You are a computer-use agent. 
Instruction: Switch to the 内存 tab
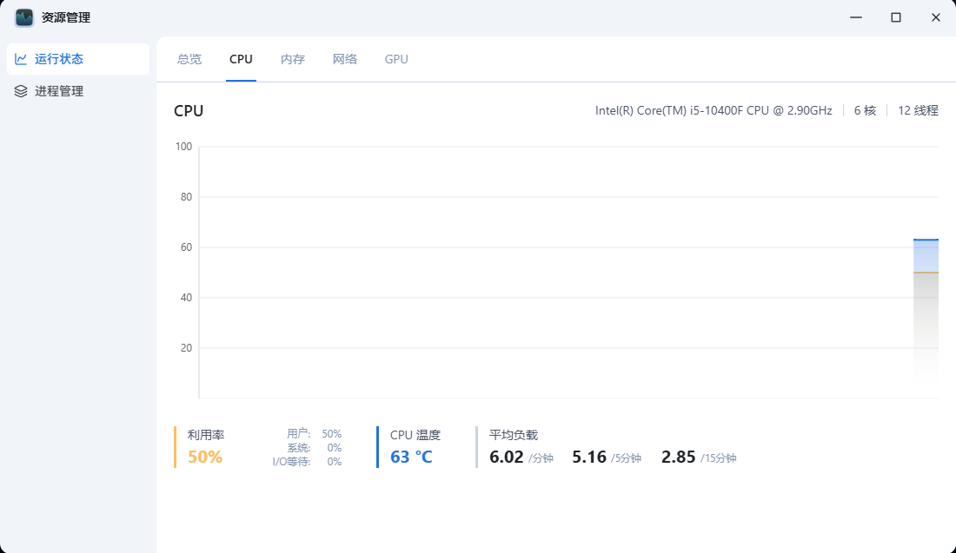point(293,59)
